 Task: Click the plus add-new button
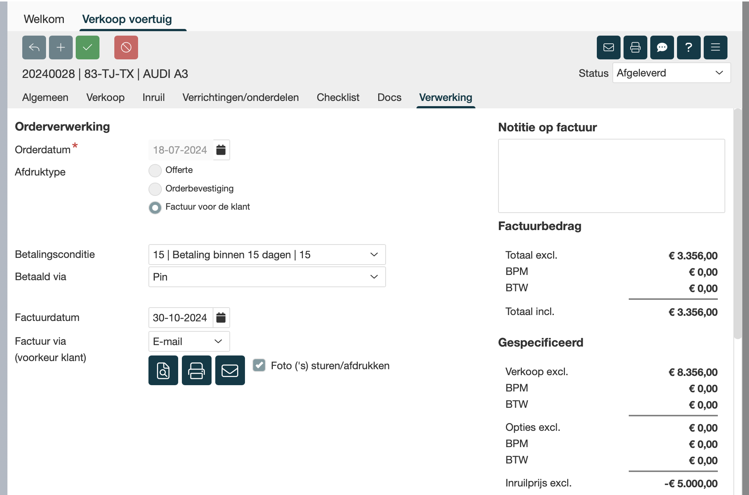click(x=61, y=47)
